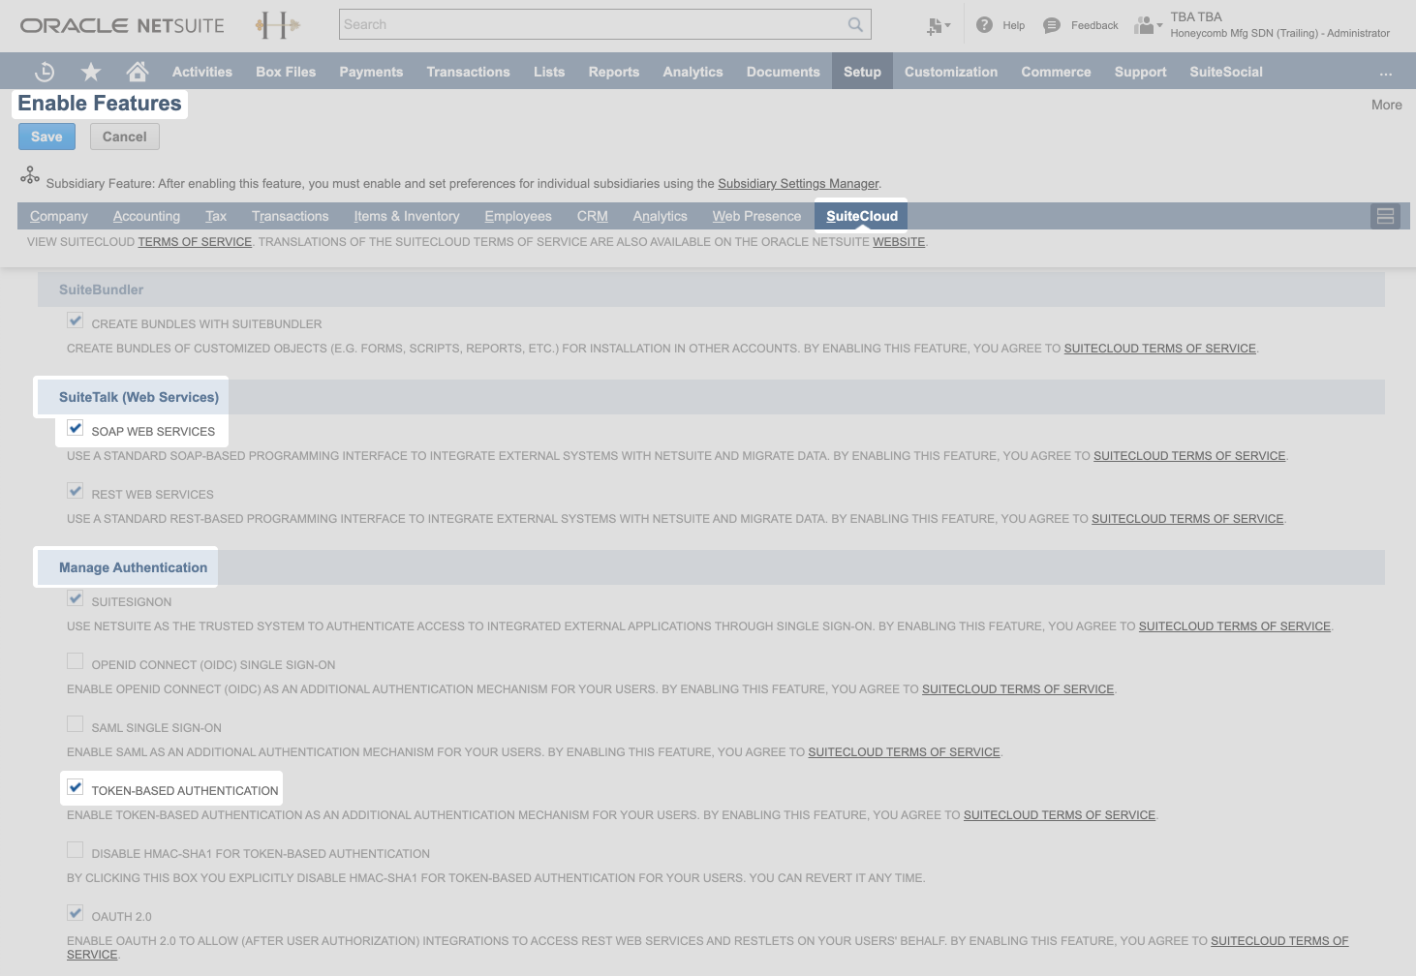Uncheck SOAP WEB SERVICES
The image size is (1416, 976).
[x=76, y=427]
